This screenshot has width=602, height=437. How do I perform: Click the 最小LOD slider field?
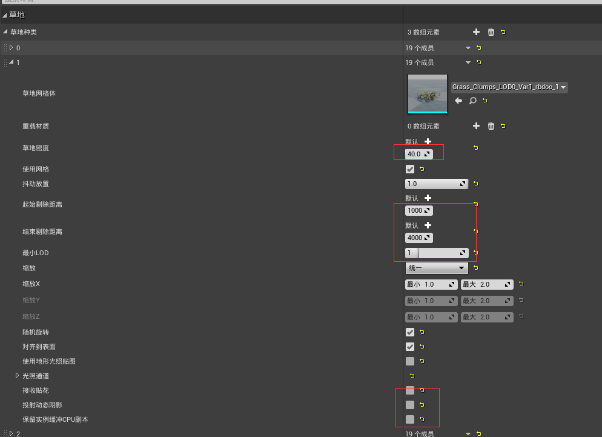click(437, 253)
